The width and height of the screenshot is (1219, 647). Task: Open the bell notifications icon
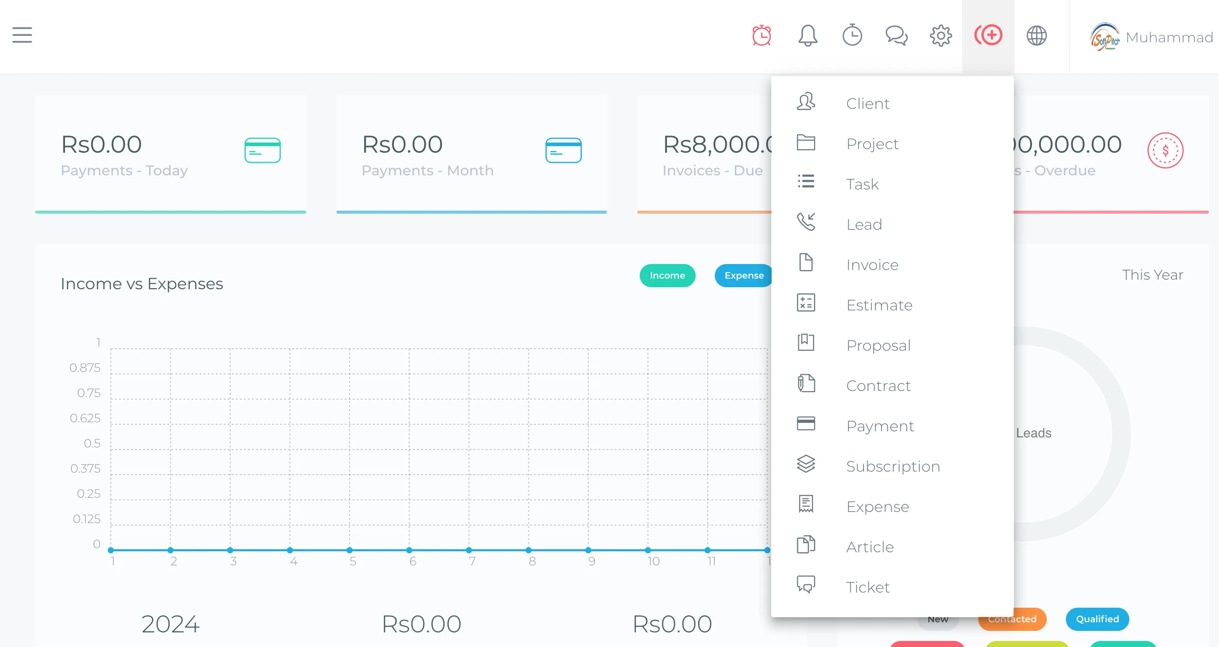(807, 35)
